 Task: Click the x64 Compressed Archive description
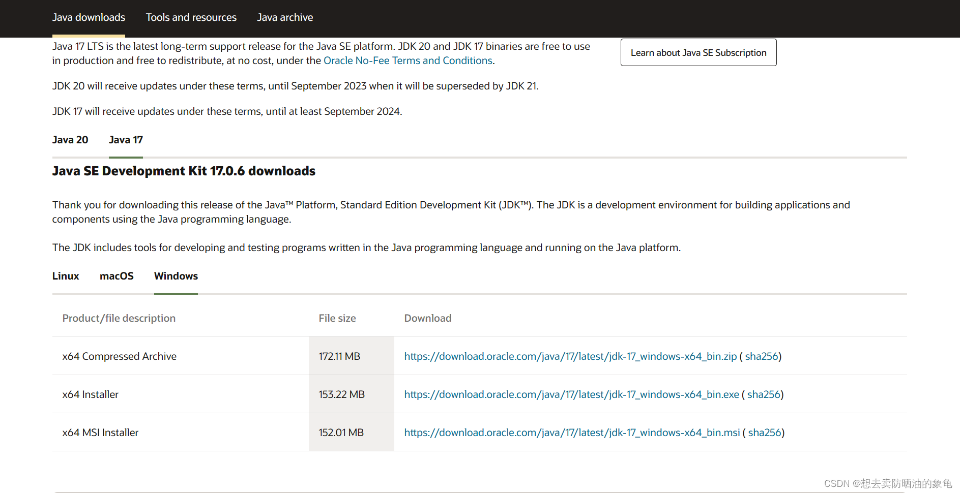[120, 356]
